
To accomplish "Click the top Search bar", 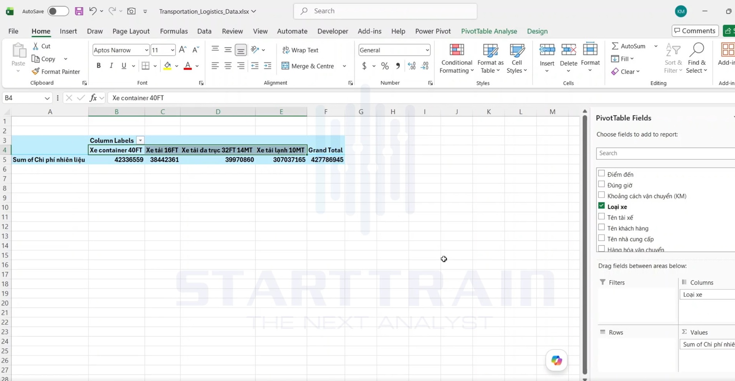I will tap(385, 11).
